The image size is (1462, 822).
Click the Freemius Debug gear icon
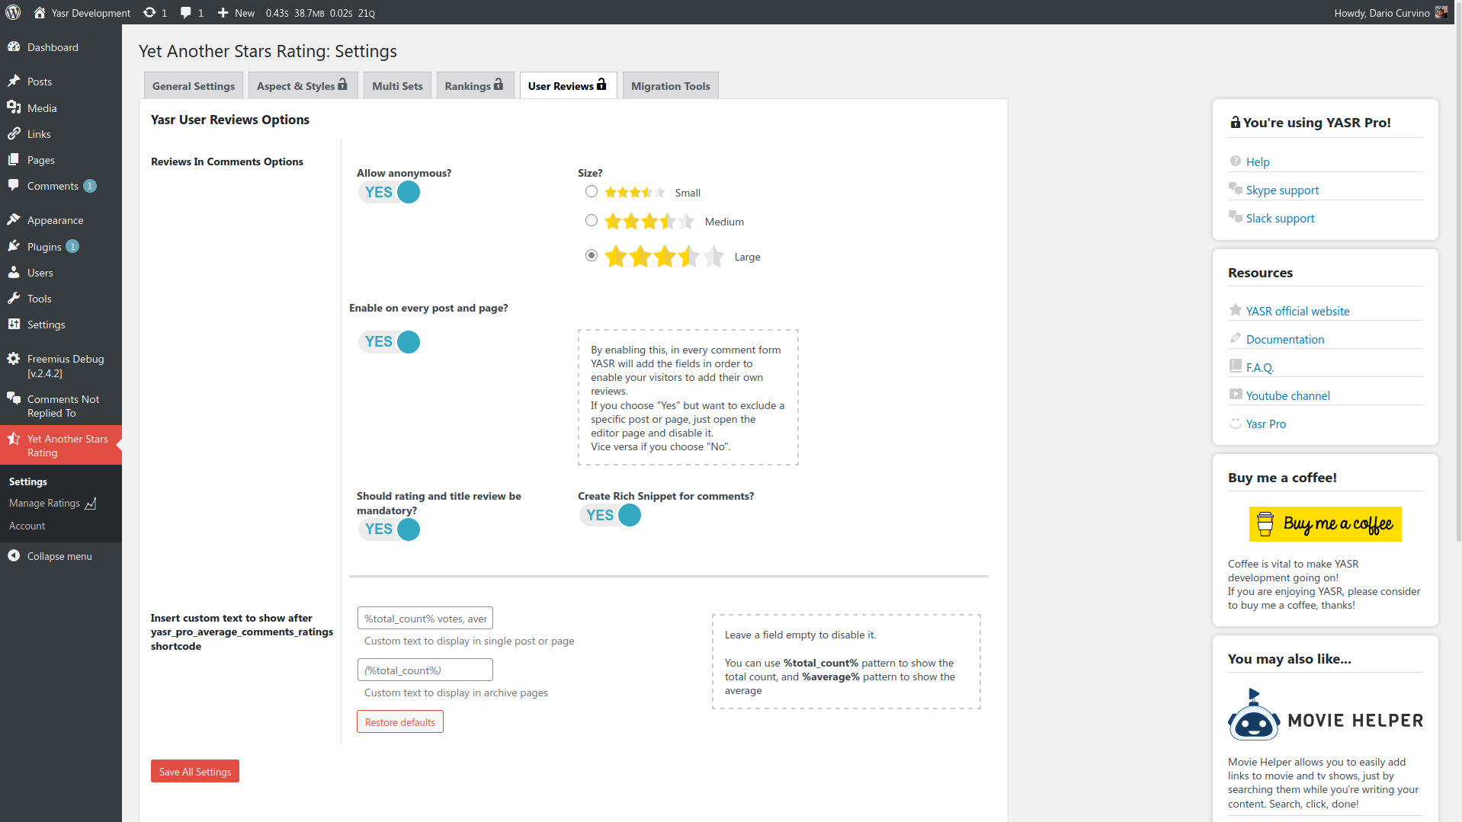coord(14,358)
